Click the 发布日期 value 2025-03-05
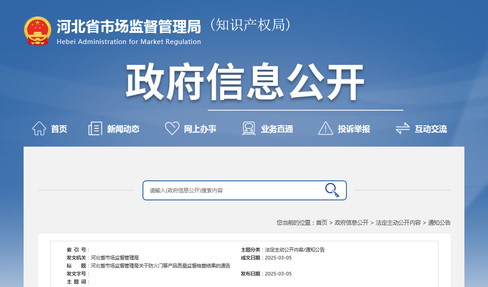This screenshot has height=287, width=488. (278, 274)
